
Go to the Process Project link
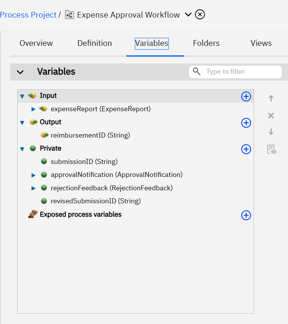pos(28,15)
